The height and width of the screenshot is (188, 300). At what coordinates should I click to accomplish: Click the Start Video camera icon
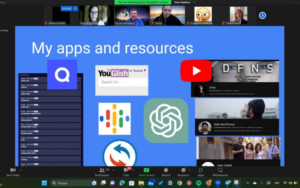13,170
